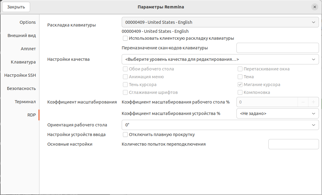This screenshot has height=195, width=322.
Task: Close the Remmina preferences with the X icon
Action: pos(314,7)
